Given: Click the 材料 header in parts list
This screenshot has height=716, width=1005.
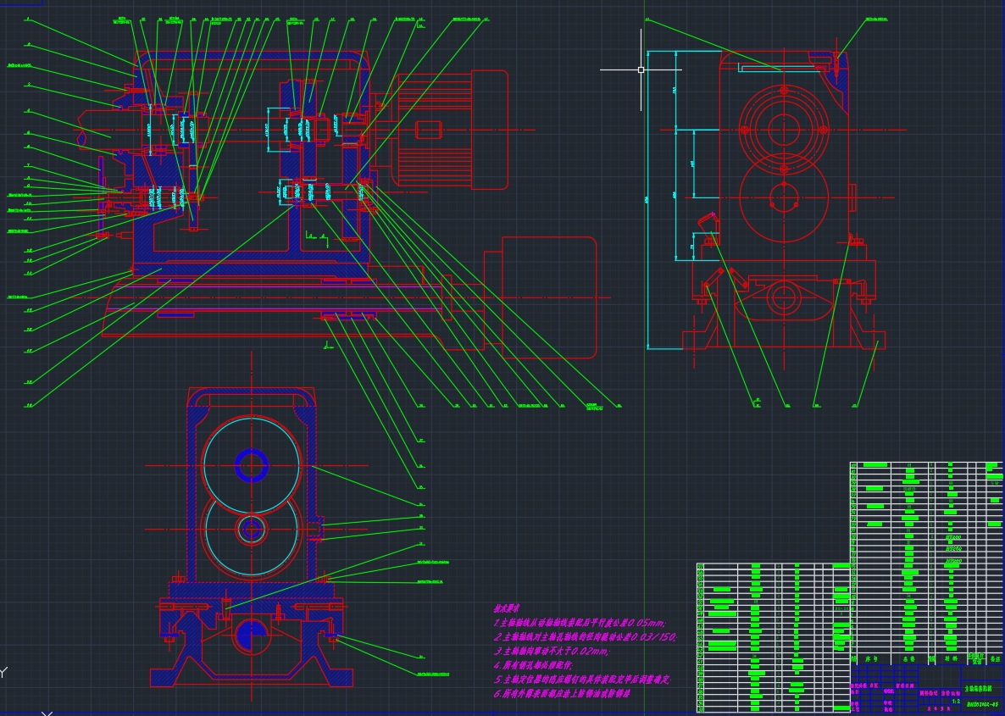Looking at the screenshot, I should coord(951,658).
